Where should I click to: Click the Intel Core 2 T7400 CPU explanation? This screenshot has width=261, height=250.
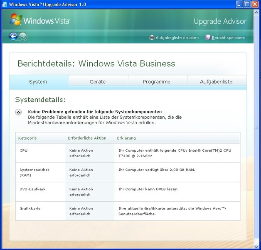click(x=175, y=153)
